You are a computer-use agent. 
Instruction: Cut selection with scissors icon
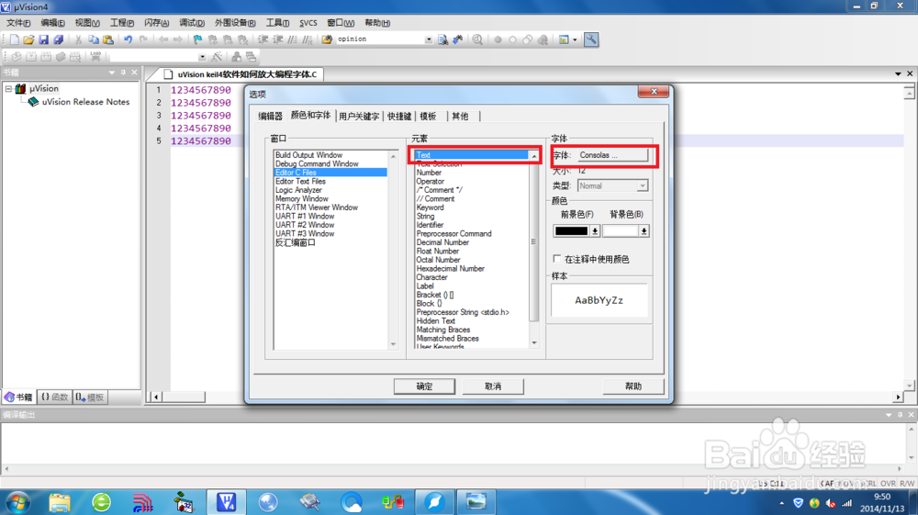coord(78,39)
